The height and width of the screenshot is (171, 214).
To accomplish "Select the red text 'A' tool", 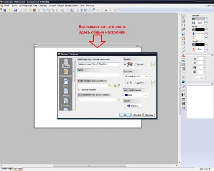I will coord(183,56).
